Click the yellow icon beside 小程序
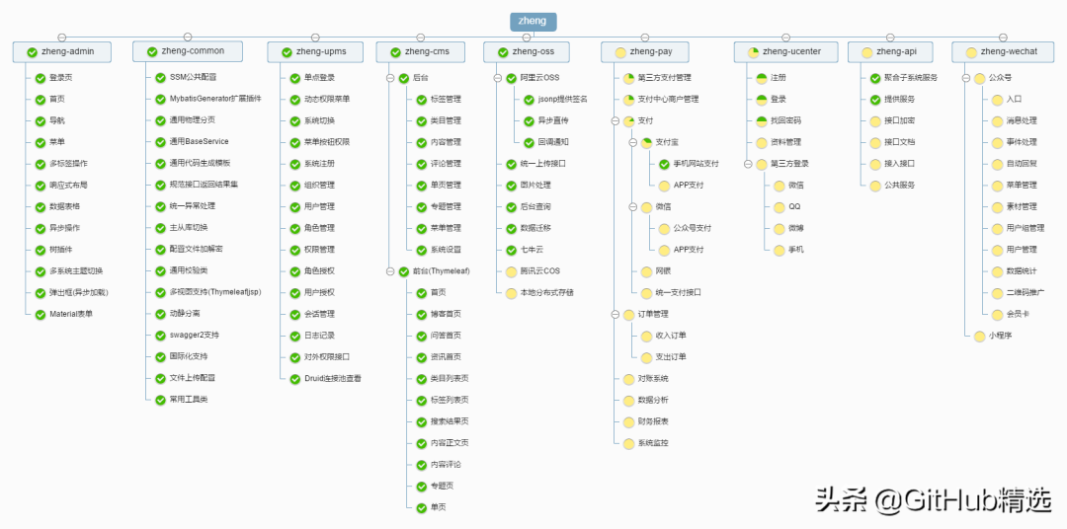 tap(979, 336)
